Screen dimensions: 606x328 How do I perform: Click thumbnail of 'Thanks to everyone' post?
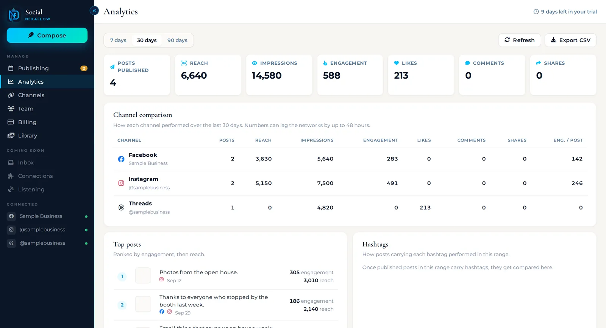click(143, 304)
